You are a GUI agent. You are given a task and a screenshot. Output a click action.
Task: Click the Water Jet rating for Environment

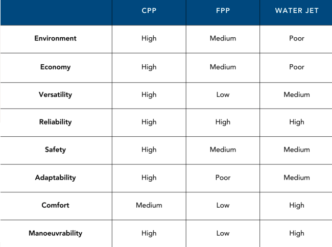pos(297,38)
